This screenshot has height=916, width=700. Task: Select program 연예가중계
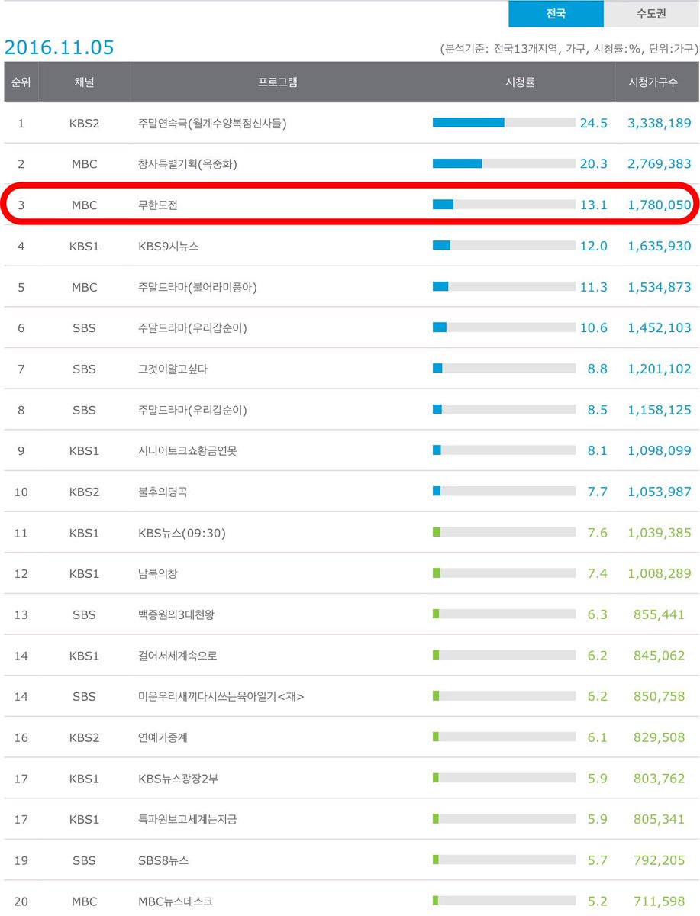(x=163, y=737)
